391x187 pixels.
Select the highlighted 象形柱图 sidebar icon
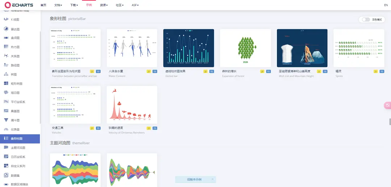click(x=6, y=139)
